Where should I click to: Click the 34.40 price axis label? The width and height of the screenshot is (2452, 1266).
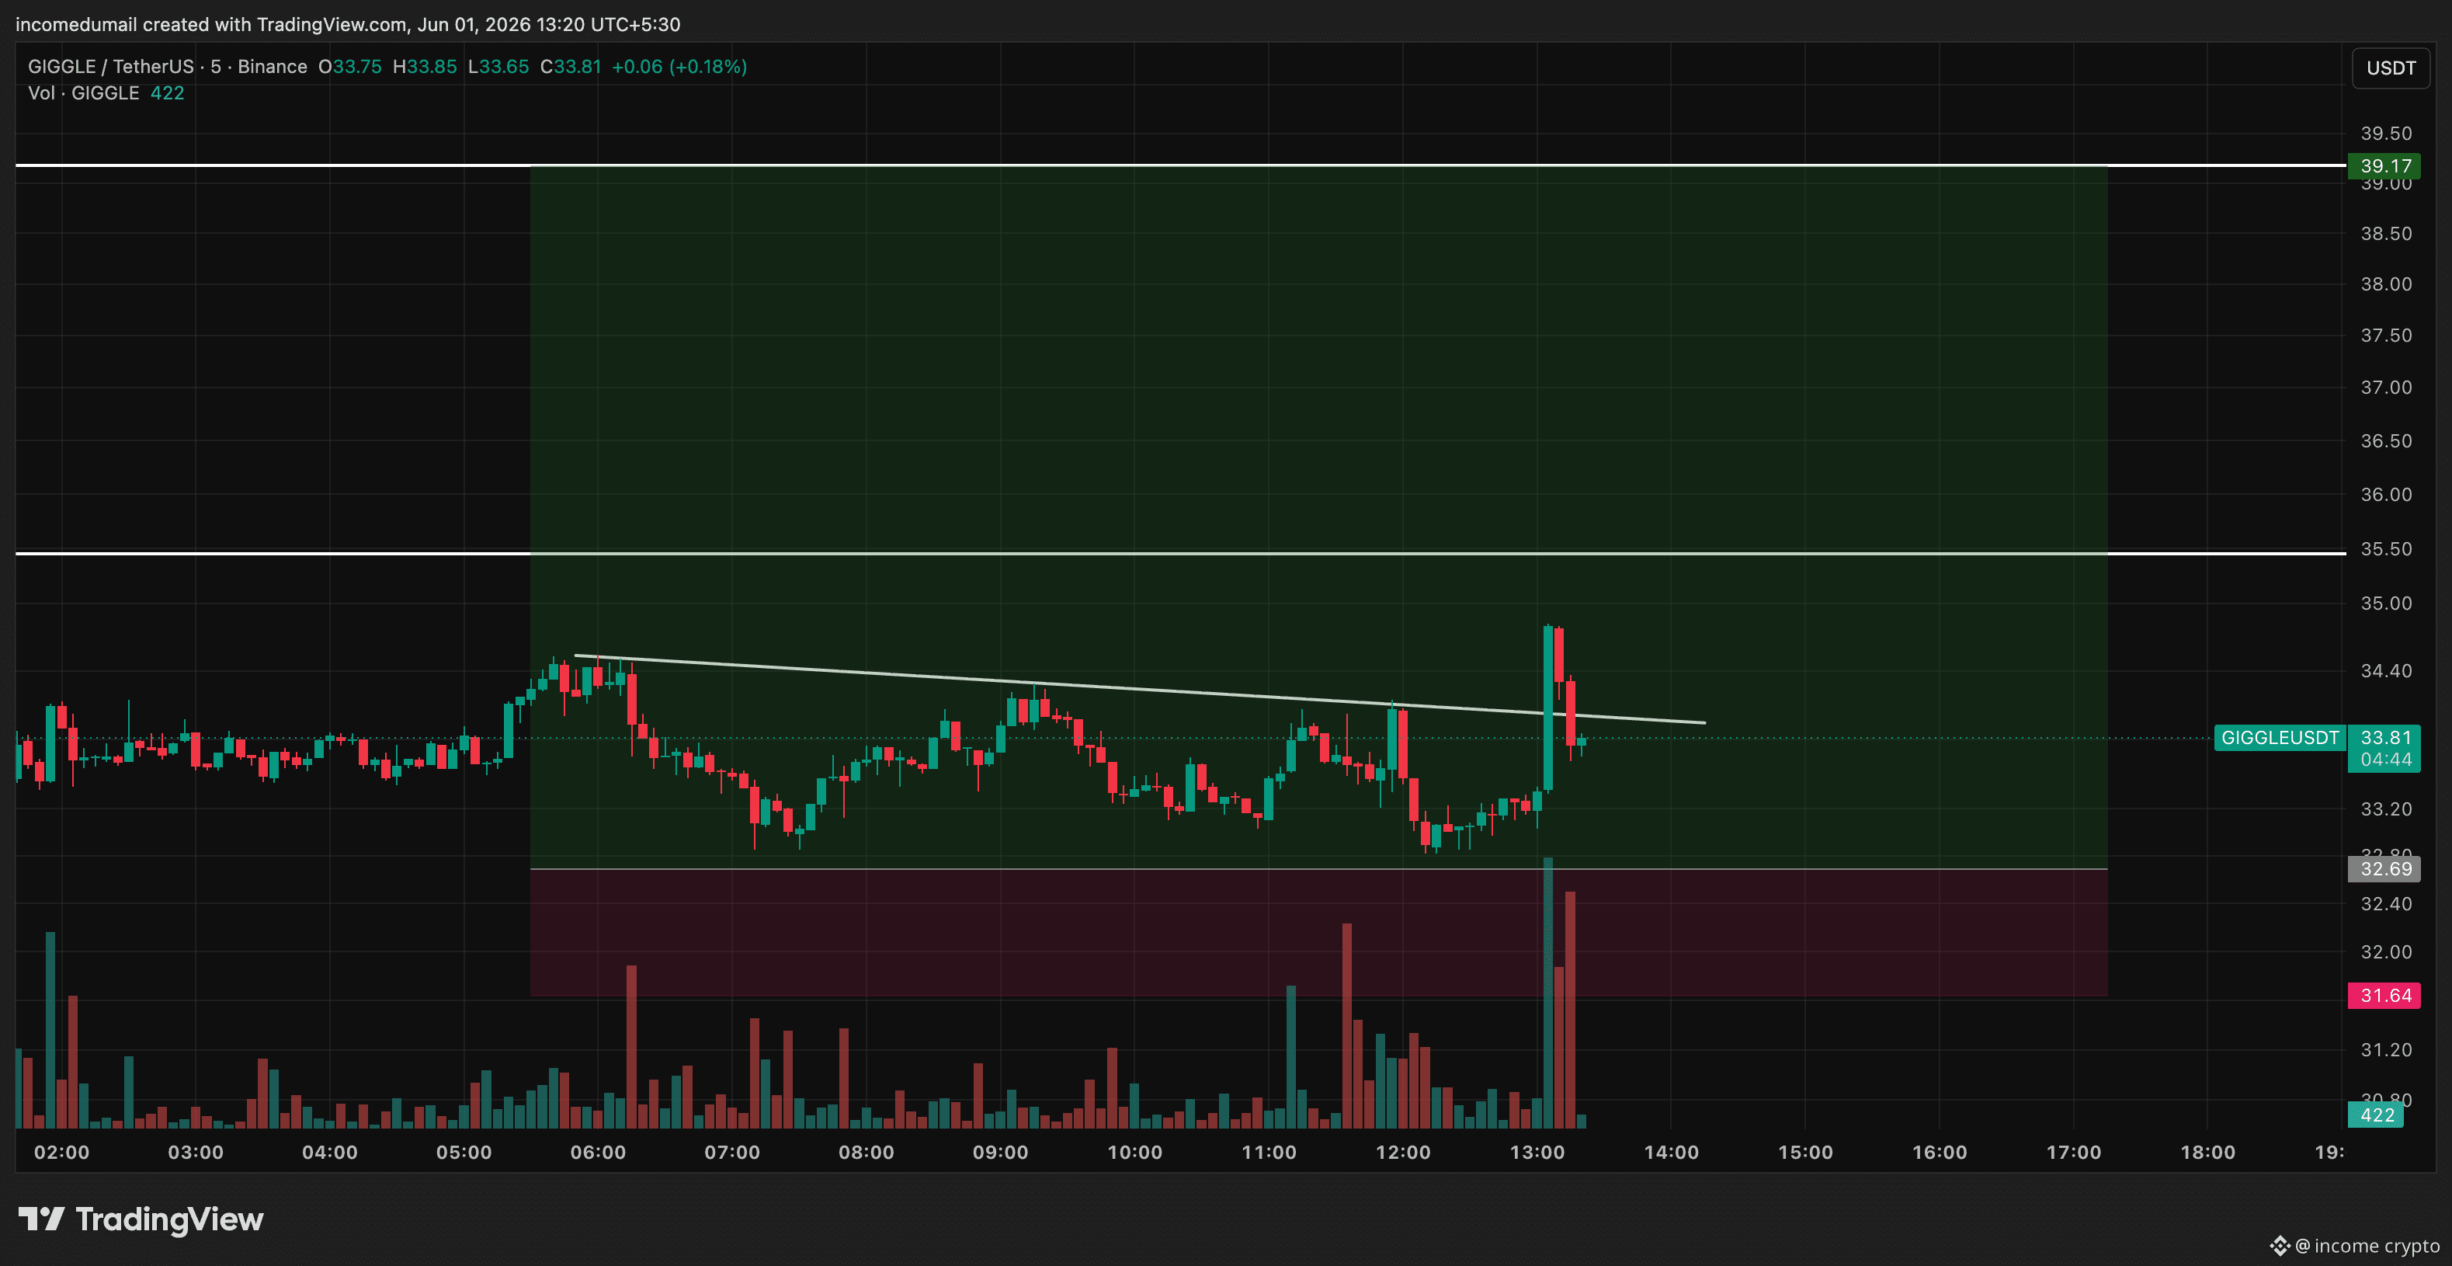pos(2385,671)
